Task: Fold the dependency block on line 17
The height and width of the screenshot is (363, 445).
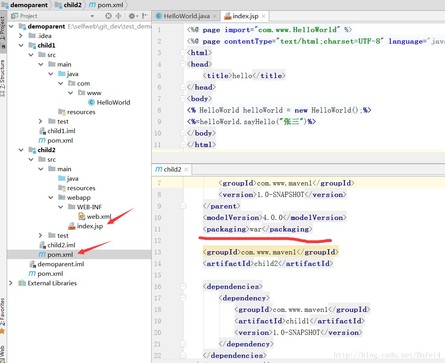Action: coord(183,298)
